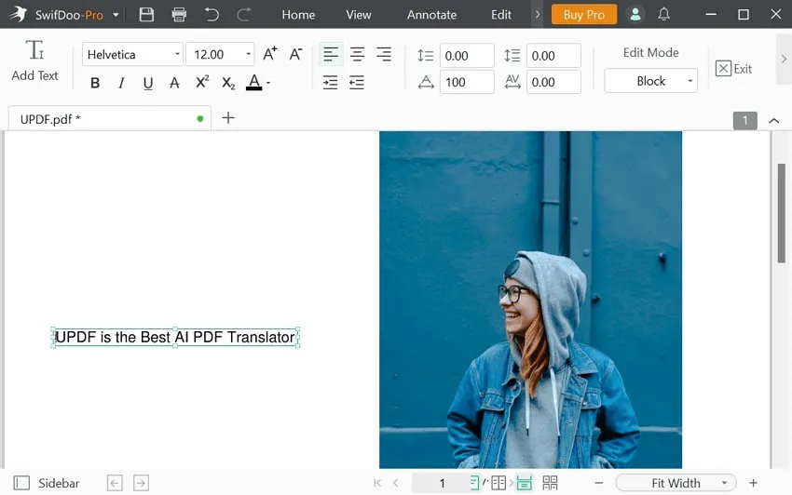Viewport: 792px width, 495px height.
Task: Open notifications bell
Action: [x=663, y=15]
